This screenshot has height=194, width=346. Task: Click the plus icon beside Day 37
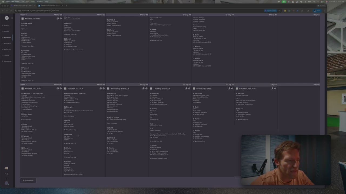(98, 15)
